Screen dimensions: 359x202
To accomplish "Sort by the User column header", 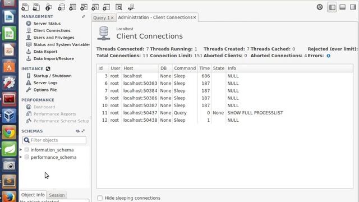I will point(115,68).
